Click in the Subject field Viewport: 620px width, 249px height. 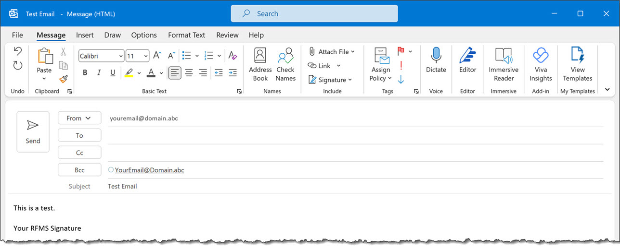coord(337,186)
